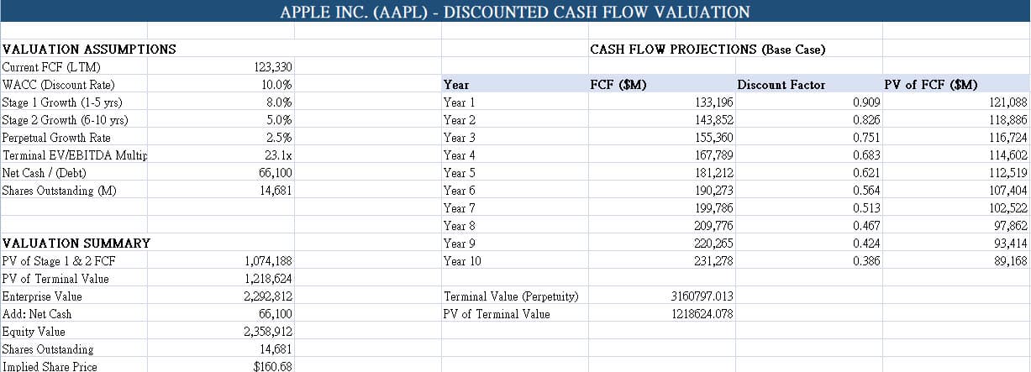This screenshot has width=1031, height=372.
Task: Select the VALUATION SUMMARY heading cell
Action: click(x=76, y=244)
